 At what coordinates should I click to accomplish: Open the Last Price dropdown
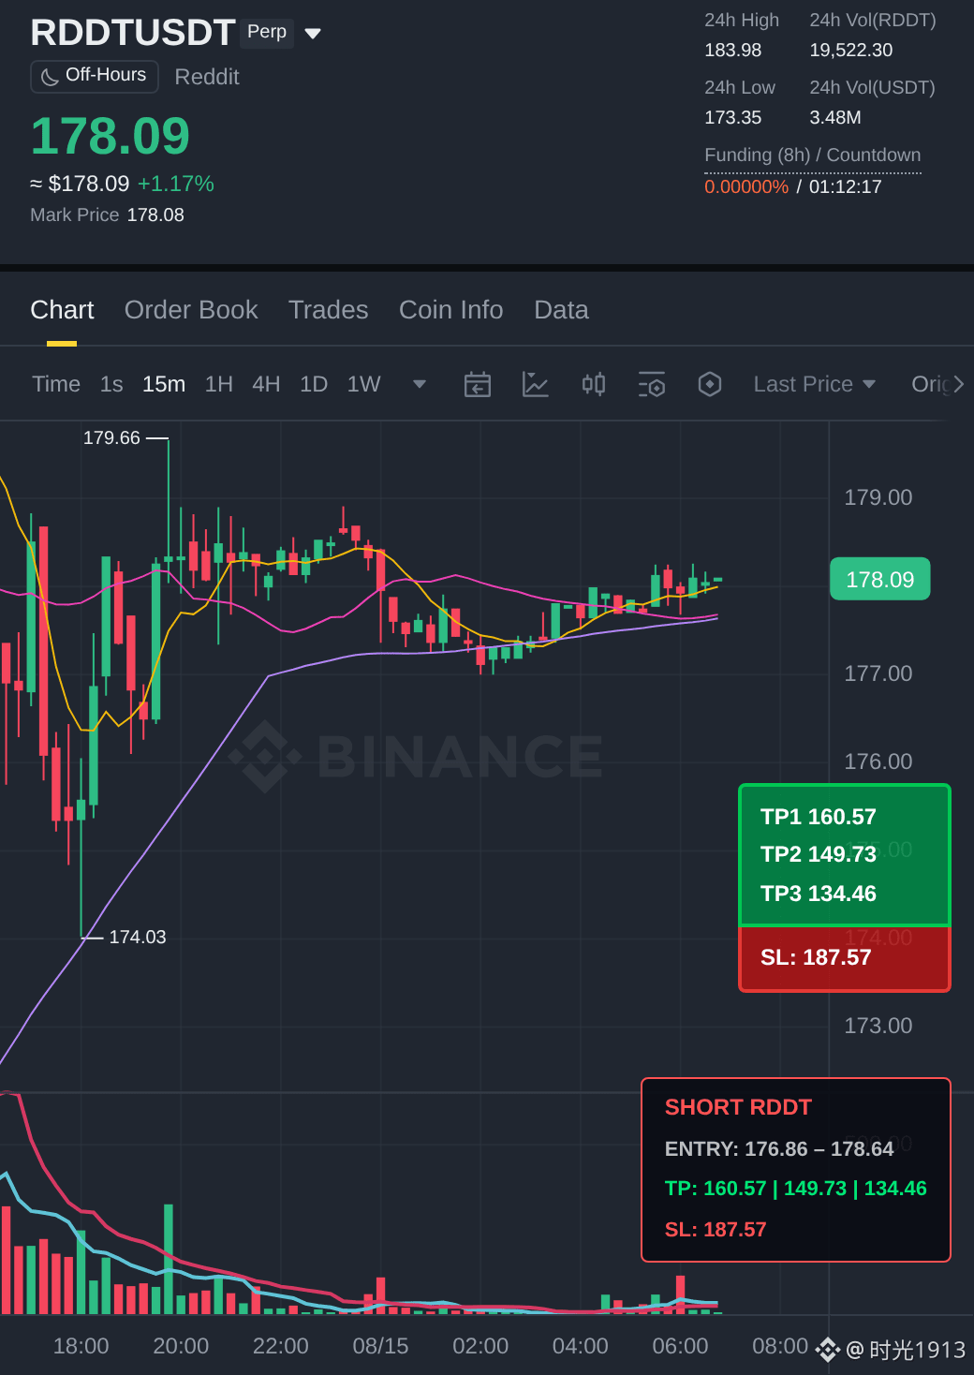click(x=815, y=384)
